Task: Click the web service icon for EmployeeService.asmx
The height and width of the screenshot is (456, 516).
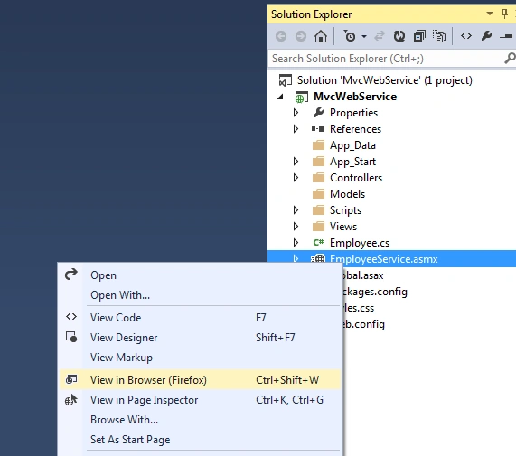Action: click(318, 259)
